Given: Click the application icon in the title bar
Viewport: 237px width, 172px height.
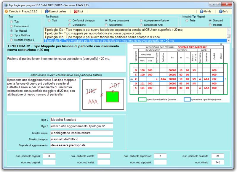Looking at the screenshot, I should coord(6,5).
